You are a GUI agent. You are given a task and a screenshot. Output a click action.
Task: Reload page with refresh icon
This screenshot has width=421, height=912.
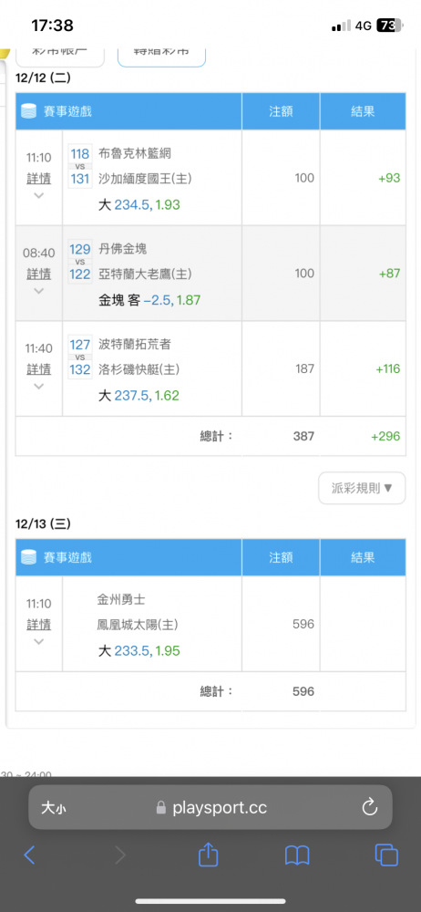pos(370,807)
